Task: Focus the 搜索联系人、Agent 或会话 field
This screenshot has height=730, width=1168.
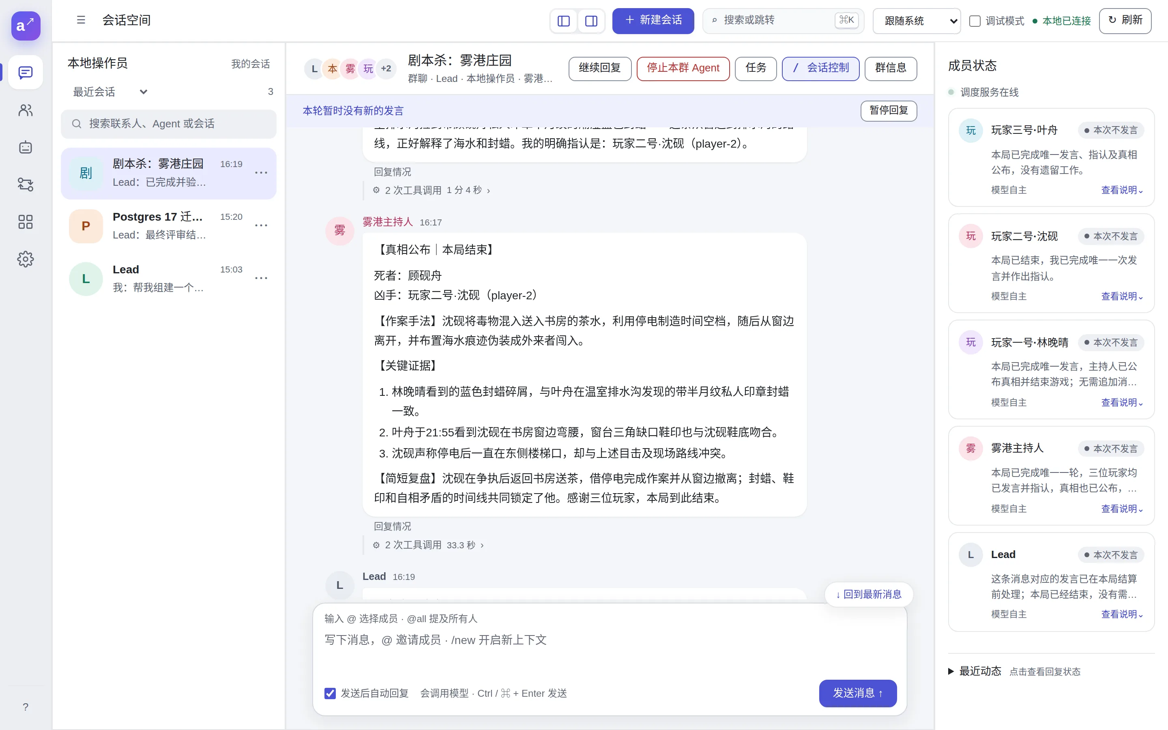Action: pos(168,124)
